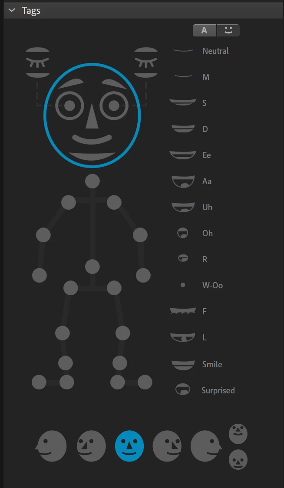Click the nose tag on the face

92,116
